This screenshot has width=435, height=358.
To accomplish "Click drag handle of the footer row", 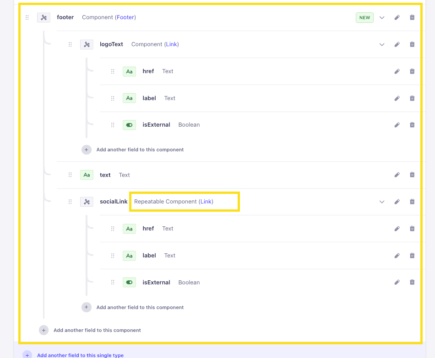I will 27,17.
